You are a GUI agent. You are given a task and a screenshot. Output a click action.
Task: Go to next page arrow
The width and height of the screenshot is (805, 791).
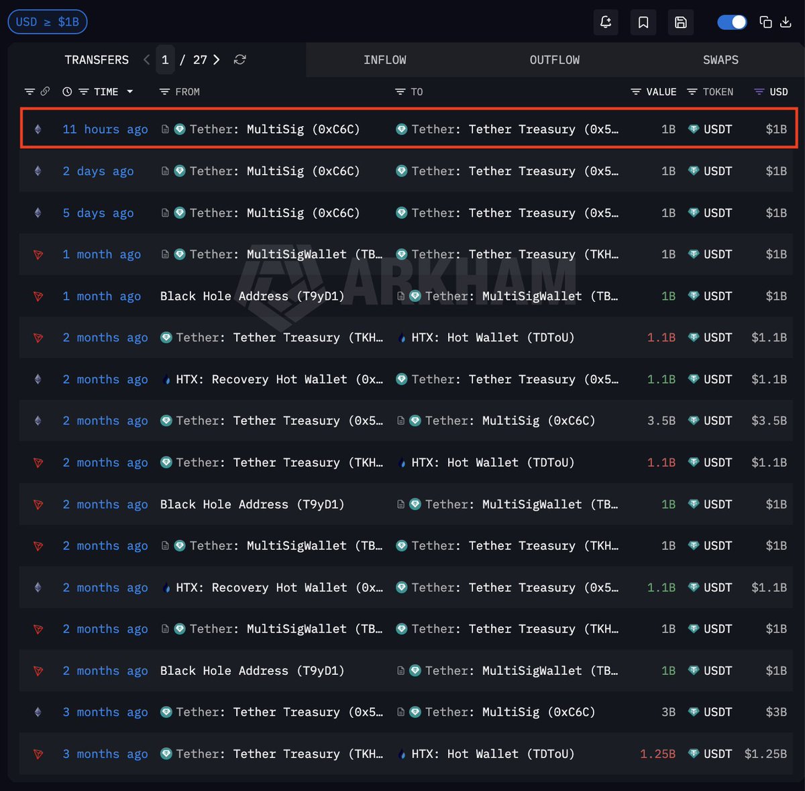click(217, 60)
